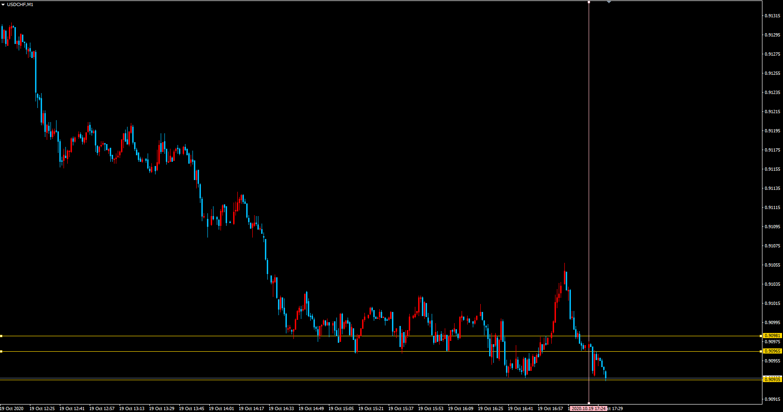Click the USDCHF,M1 chart title label
This screenshot has width=783, height=412.
(x=20, y=5)
